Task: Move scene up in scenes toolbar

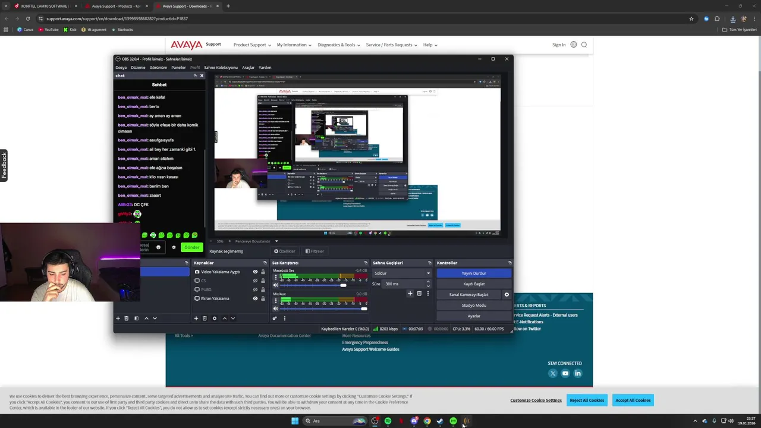Action: [x=146, y=318]
